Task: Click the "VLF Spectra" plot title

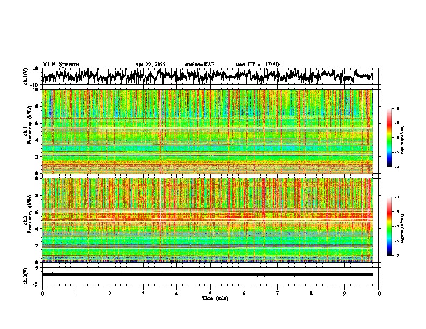Action: click(x=61, y=65)
